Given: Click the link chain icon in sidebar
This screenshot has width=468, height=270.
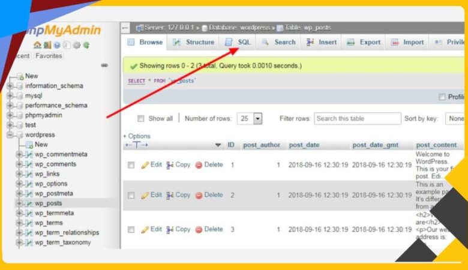Looking at the screenshot, I should (x=104, y=65).
